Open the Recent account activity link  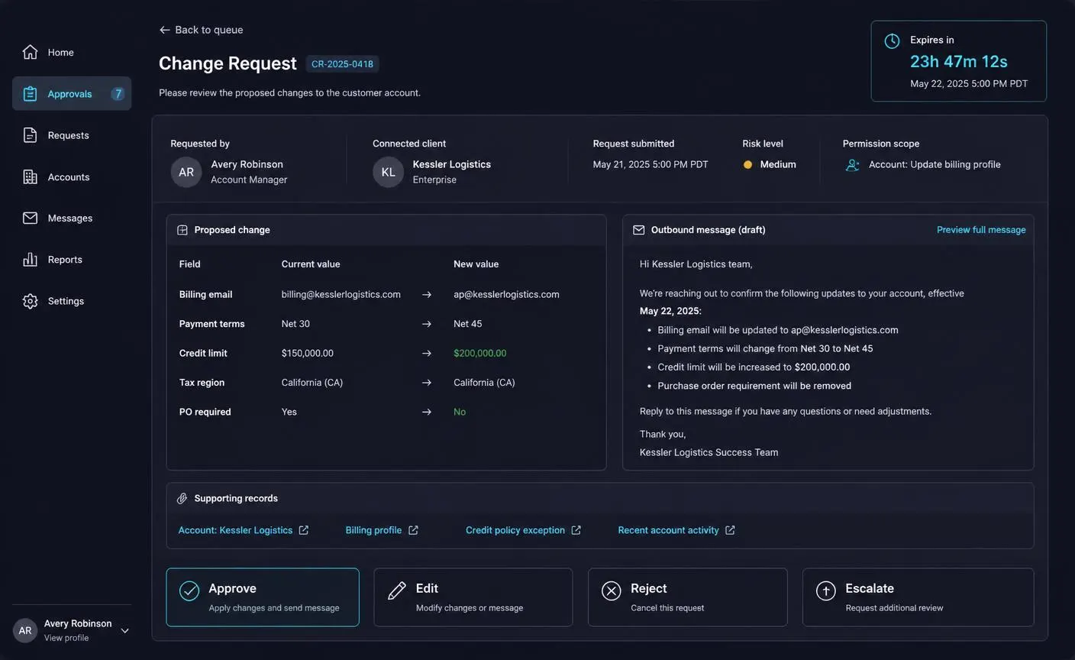(668, 530)
